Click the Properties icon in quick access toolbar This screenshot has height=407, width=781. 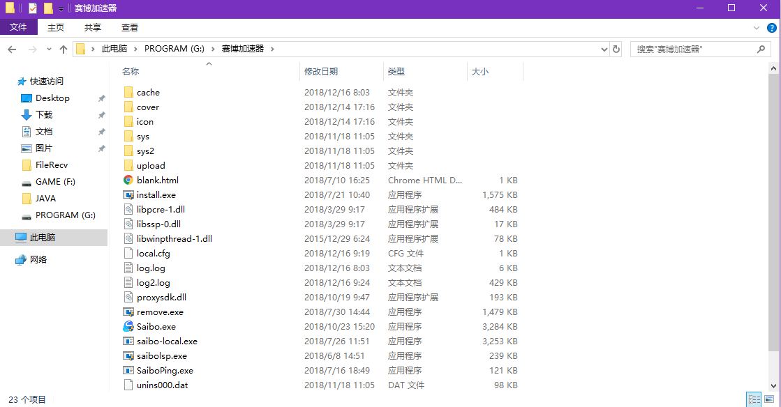(x=33, y=8)
